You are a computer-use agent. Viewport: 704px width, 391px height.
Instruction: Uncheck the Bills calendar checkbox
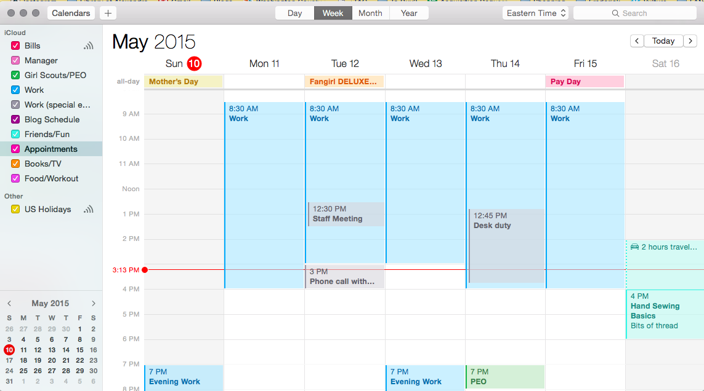pyautogui.click(x=15, y=45)
